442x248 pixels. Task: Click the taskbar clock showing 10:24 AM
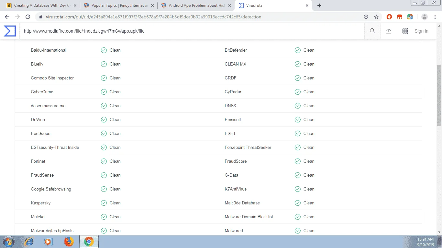425,239
